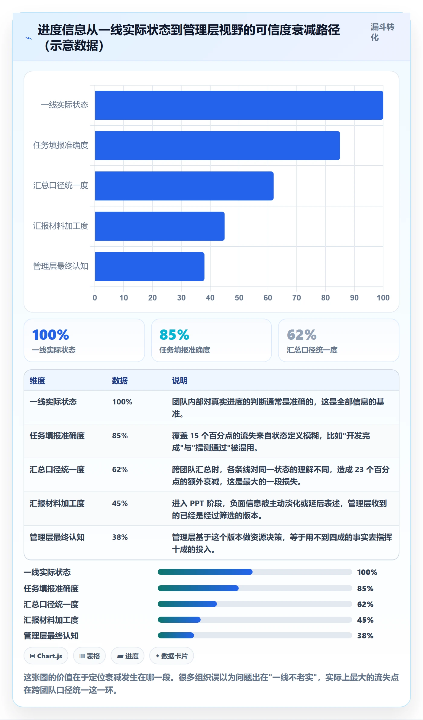Click the 漏斗转化 badge in header
The height and width of the screenshot is (720, 423).
(383, 32)
